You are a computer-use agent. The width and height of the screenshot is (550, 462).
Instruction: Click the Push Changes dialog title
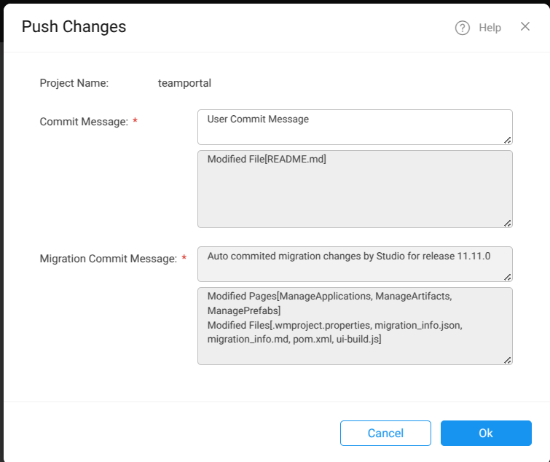pos(74,27)
